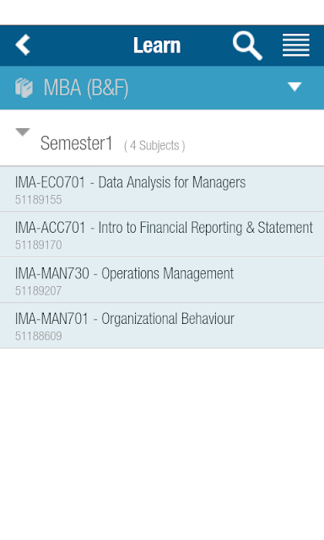Click the 4 Subjects count label
Screen dimensions: 324x540
click(154, 146)
